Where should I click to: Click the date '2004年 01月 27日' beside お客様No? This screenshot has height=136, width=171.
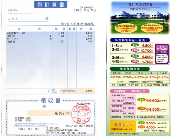85,10
